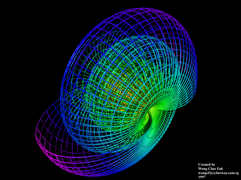
Task: Click the wongcf@cyberway.com.sg email address
Action: 218,173
